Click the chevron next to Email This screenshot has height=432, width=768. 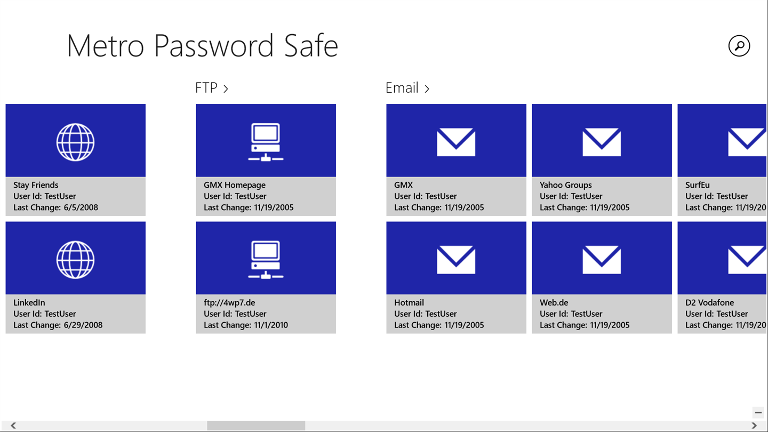coord(427,89)
